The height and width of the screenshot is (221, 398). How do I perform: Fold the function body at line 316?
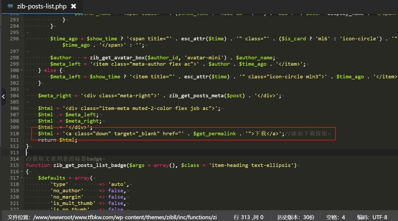(x=22, y=172)
